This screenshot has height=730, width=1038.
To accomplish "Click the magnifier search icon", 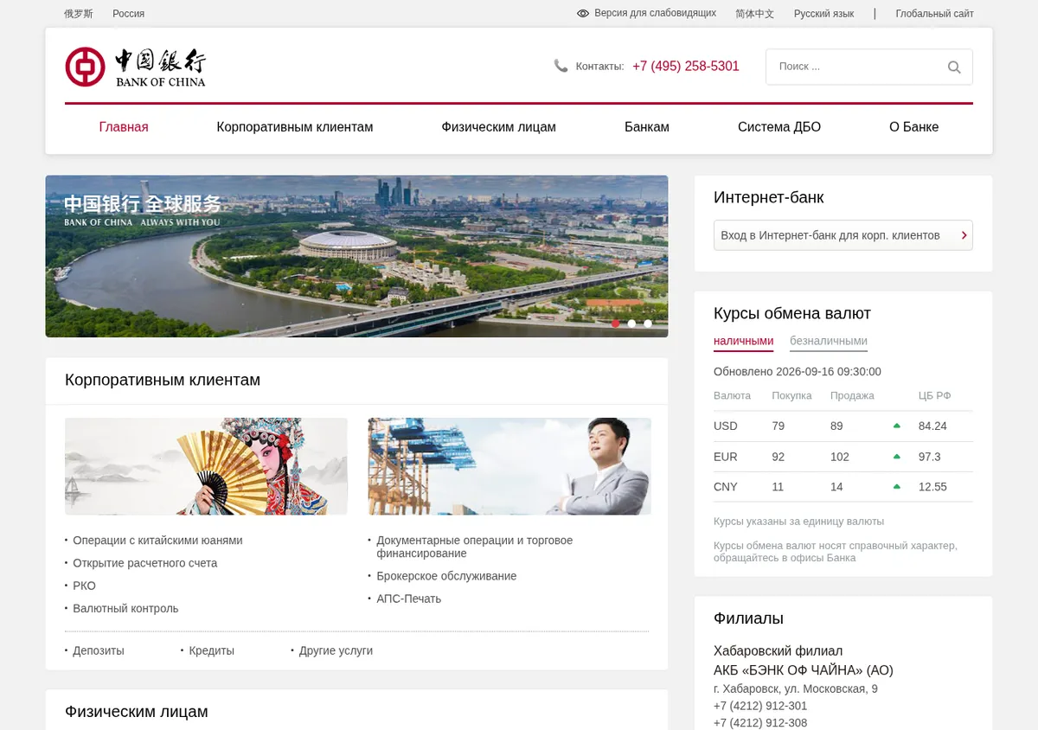I will [954, 67].
